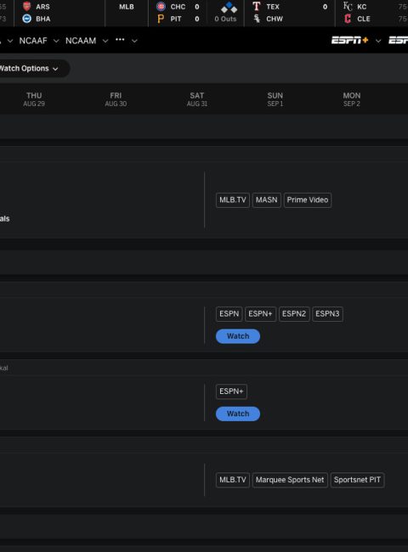Click the base runners diamond icon
Screen dimensions: 408x552
coord(229,7)
